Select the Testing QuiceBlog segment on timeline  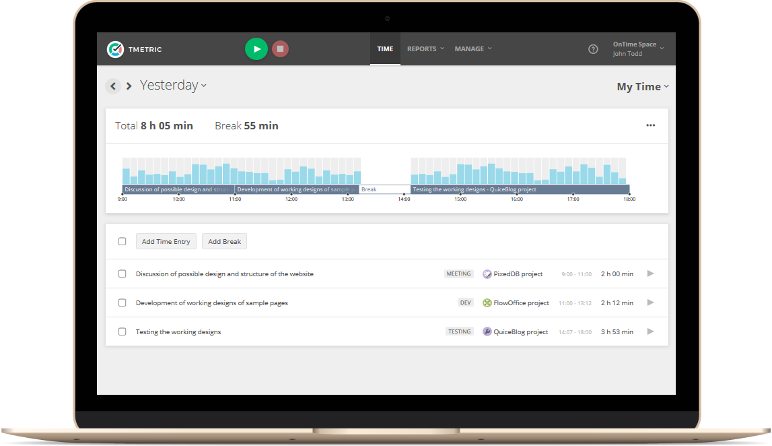click(520, 189)
